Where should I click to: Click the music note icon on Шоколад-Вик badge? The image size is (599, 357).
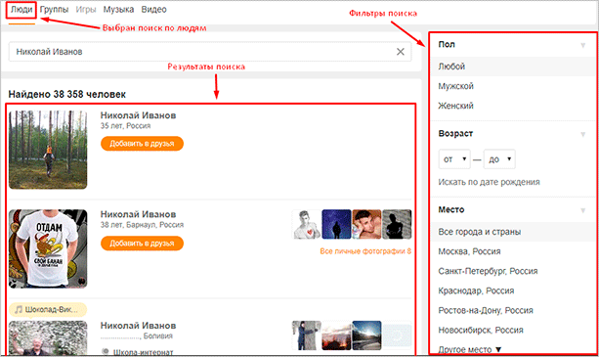click(x=18, y=310)
